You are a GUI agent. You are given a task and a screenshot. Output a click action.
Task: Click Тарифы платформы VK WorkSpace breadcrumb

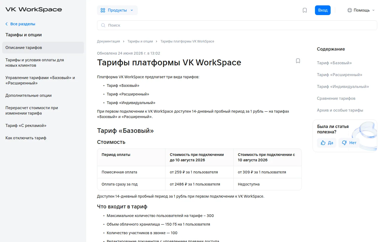187,41
